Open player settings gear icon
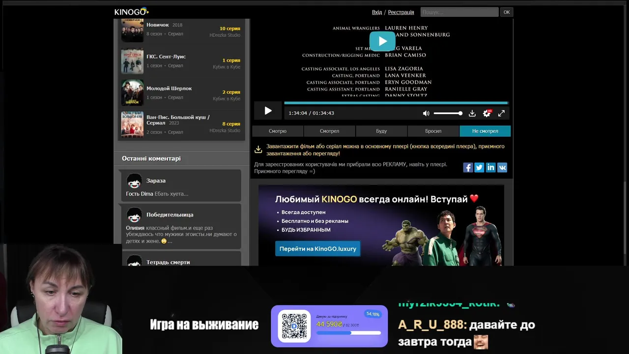 click(x=486, y=113)
